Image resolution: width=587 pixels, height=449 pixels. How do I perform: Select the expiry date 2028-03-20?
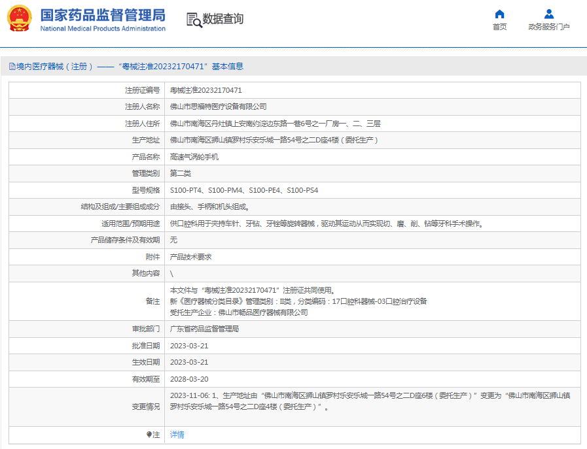pos(189,379)
